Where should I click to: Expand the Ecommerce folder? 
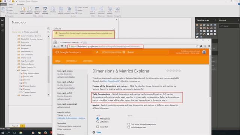pyautogui.click(x=17, y=42)
